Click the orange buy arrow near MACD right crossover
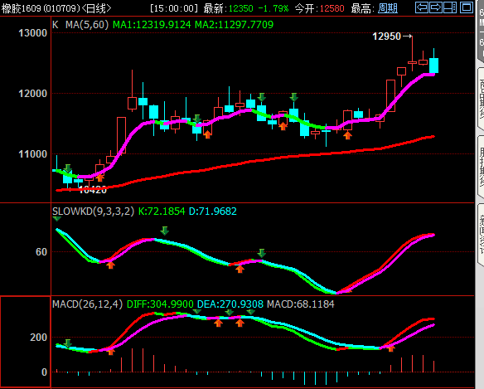This screenshot has height=389, width=484. pos(391,348)
